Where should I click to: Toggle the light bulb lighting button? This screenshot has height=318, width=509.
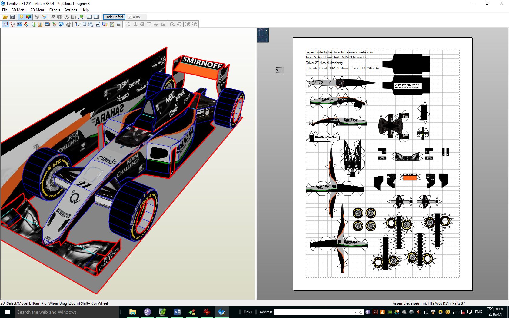tap(21, 17)
